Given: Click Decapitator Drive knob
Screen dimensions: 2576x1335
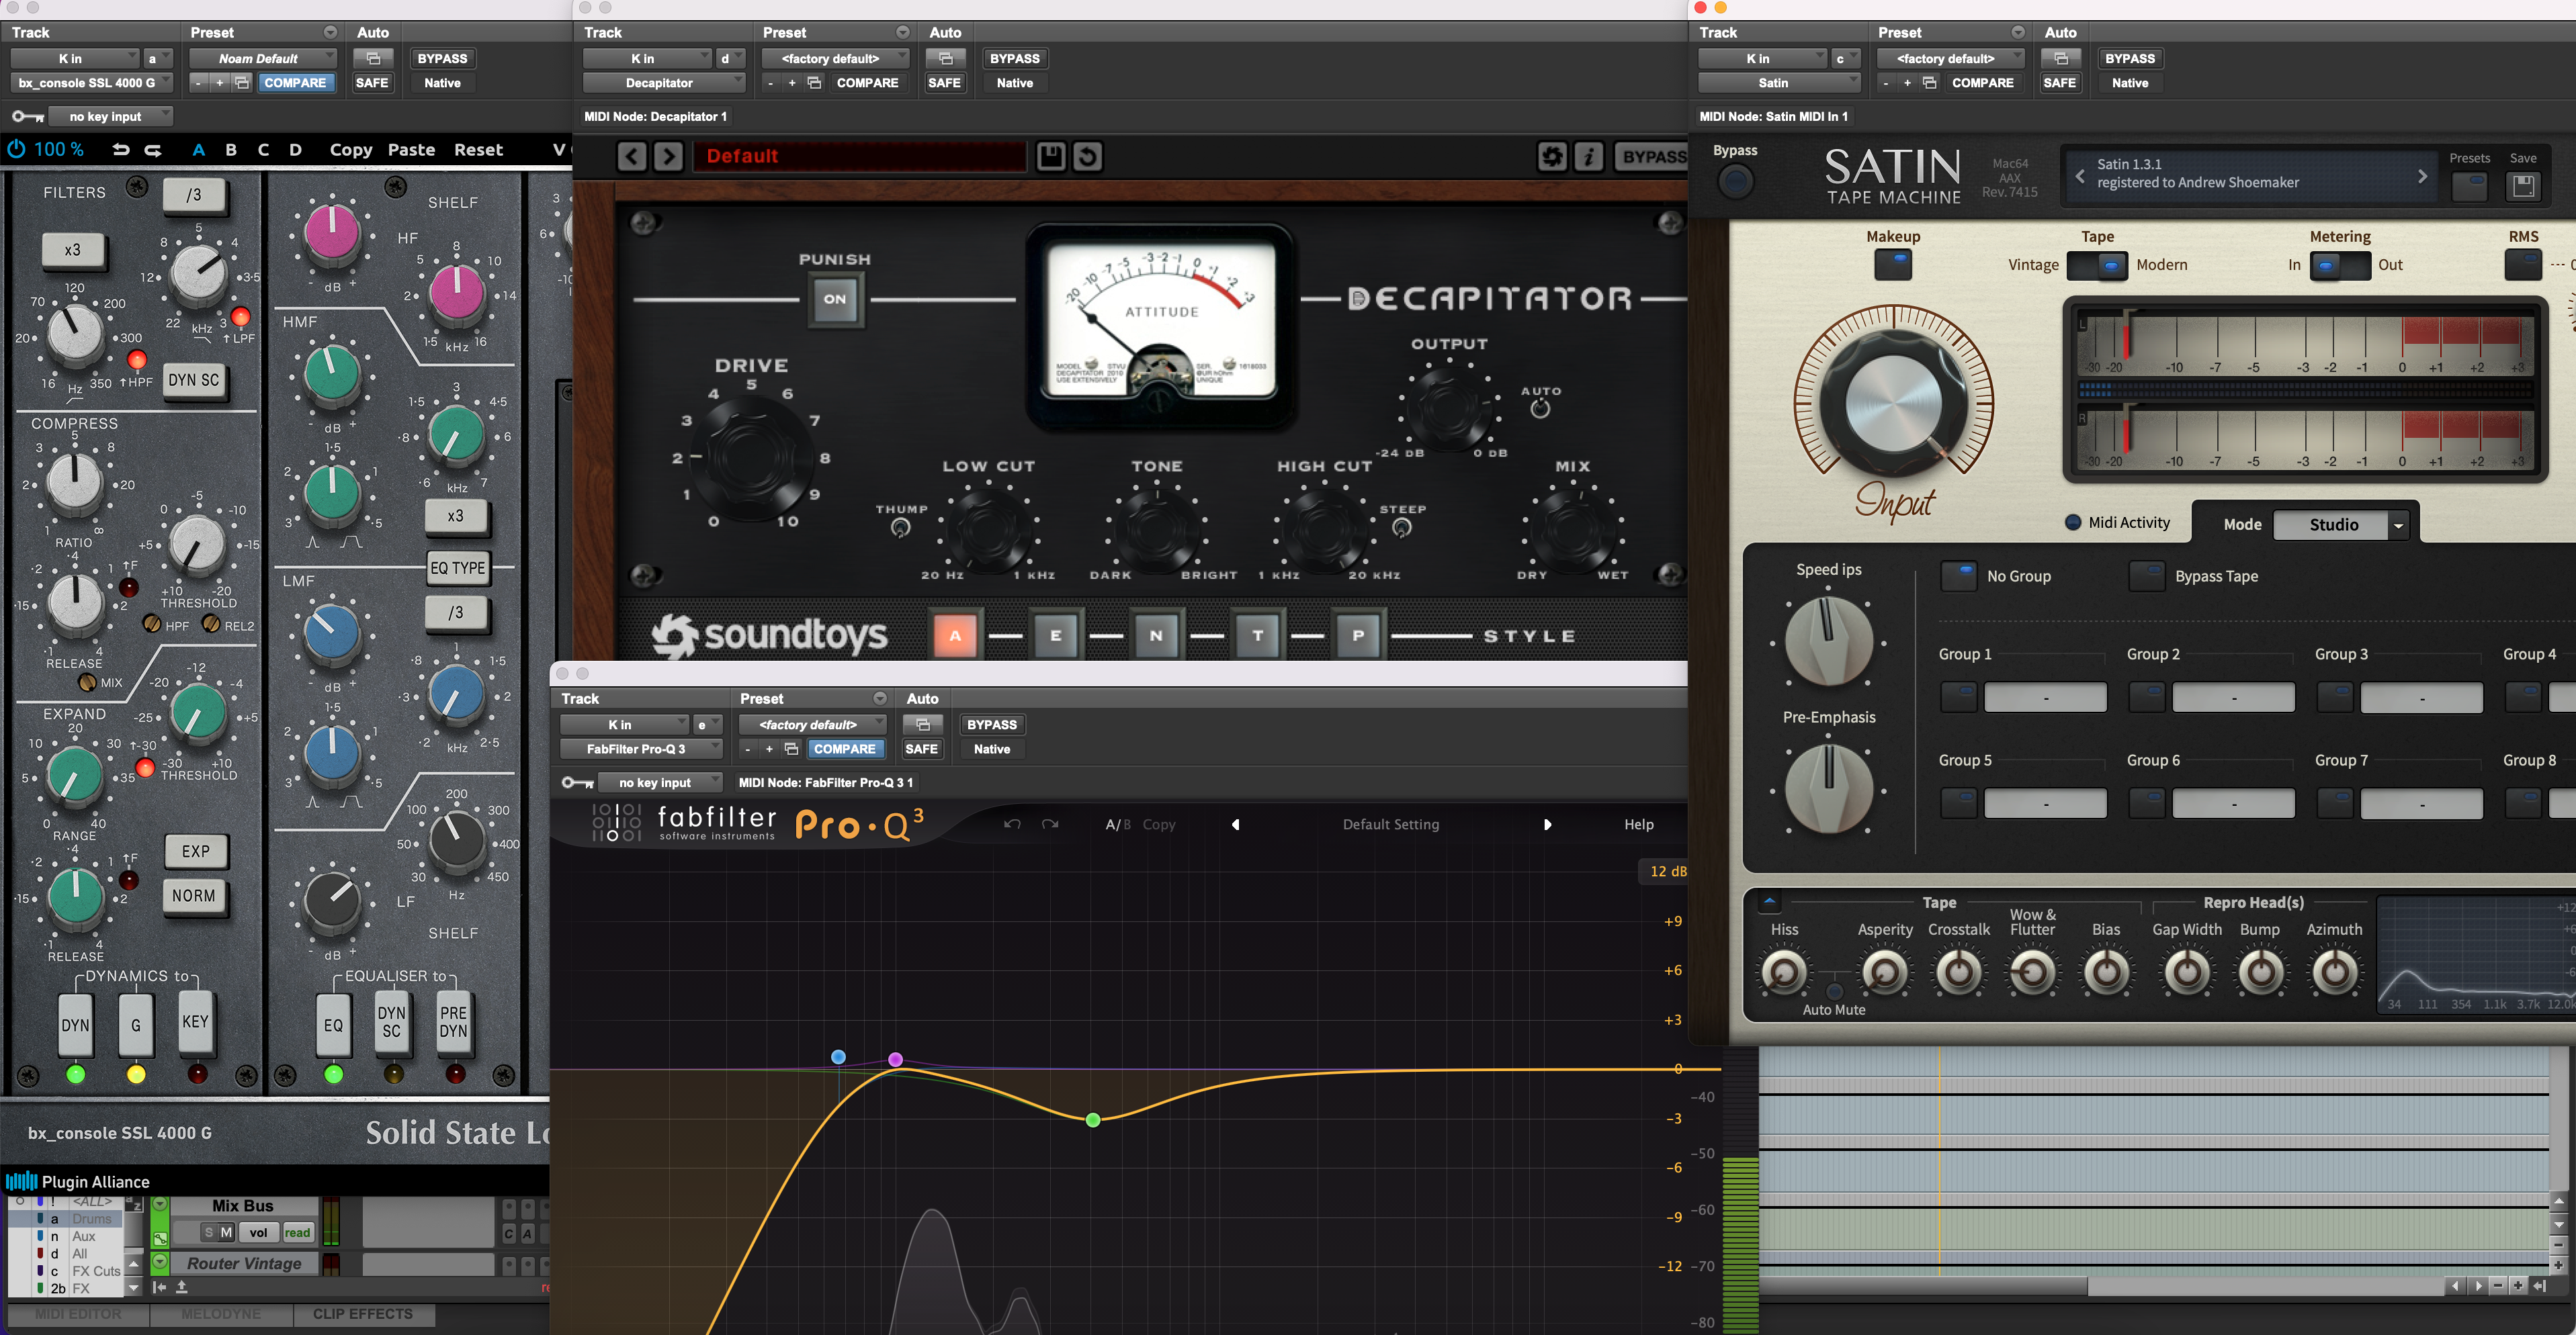Looking at the screenshot, I should click(x=752, y=457).
